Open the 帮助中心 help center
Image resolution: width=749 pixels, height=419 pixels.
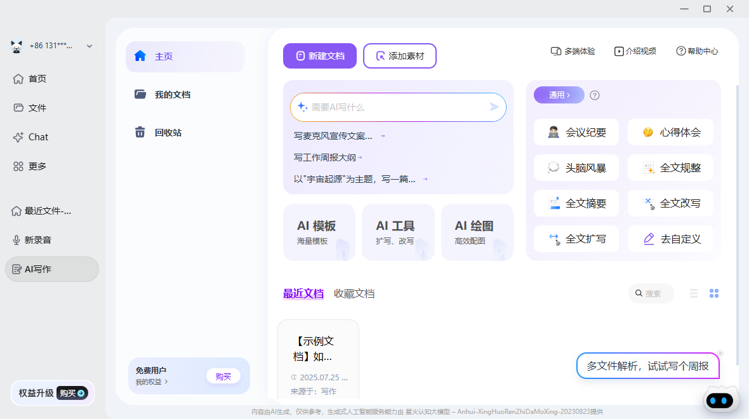(x=698, y=51)
